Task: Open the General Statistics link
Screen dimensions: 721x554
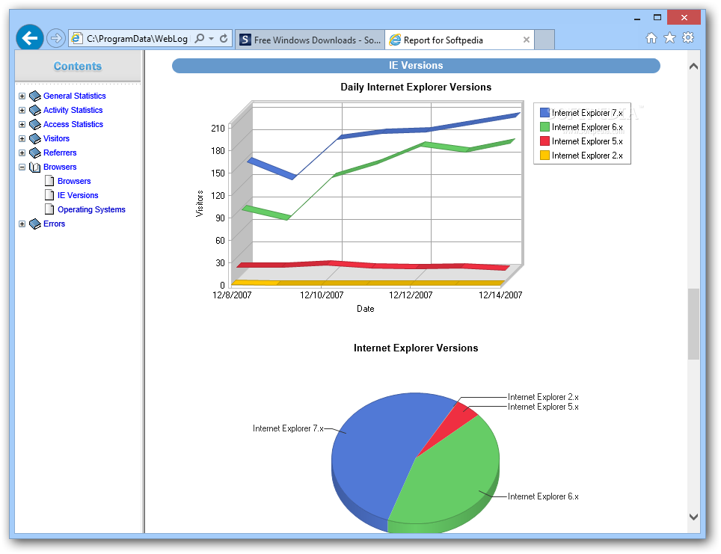Action: pyautogui.click(x=75, y=96)
